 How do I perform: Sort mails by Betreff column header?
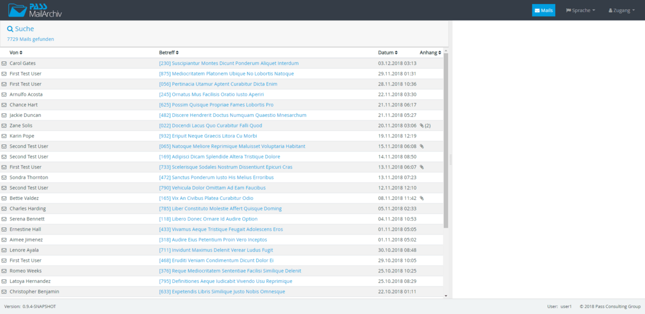[x=169, y=53]
